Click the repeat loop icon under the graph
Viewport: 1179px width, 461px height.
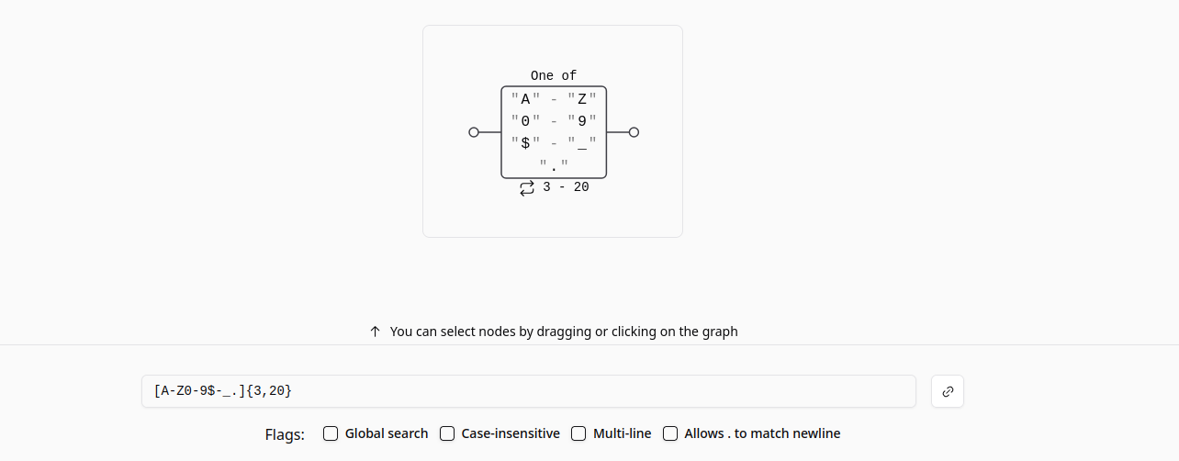click(527, 187)
